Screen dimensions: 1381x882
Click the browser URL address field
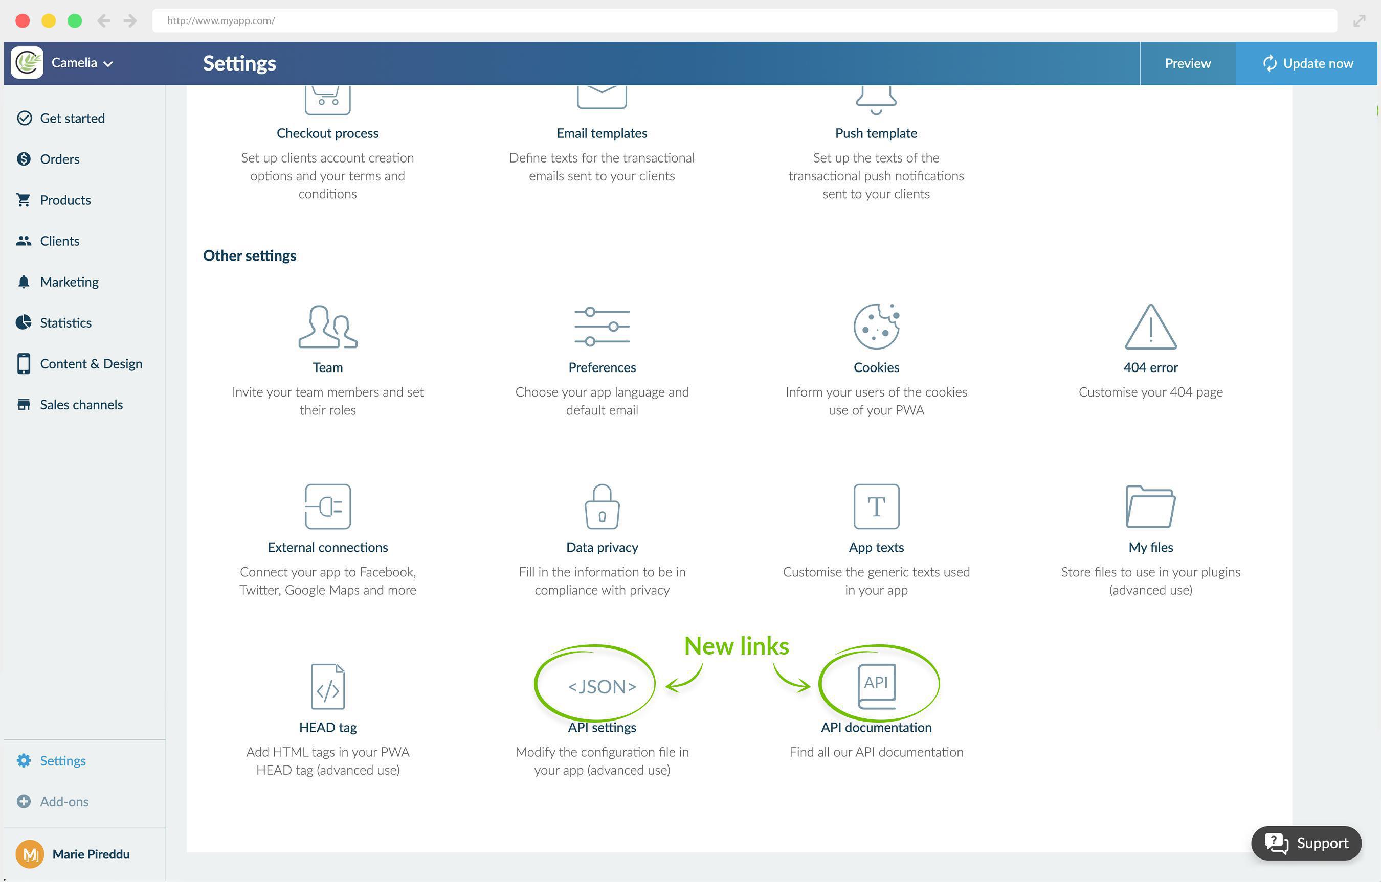pos(743,20)
